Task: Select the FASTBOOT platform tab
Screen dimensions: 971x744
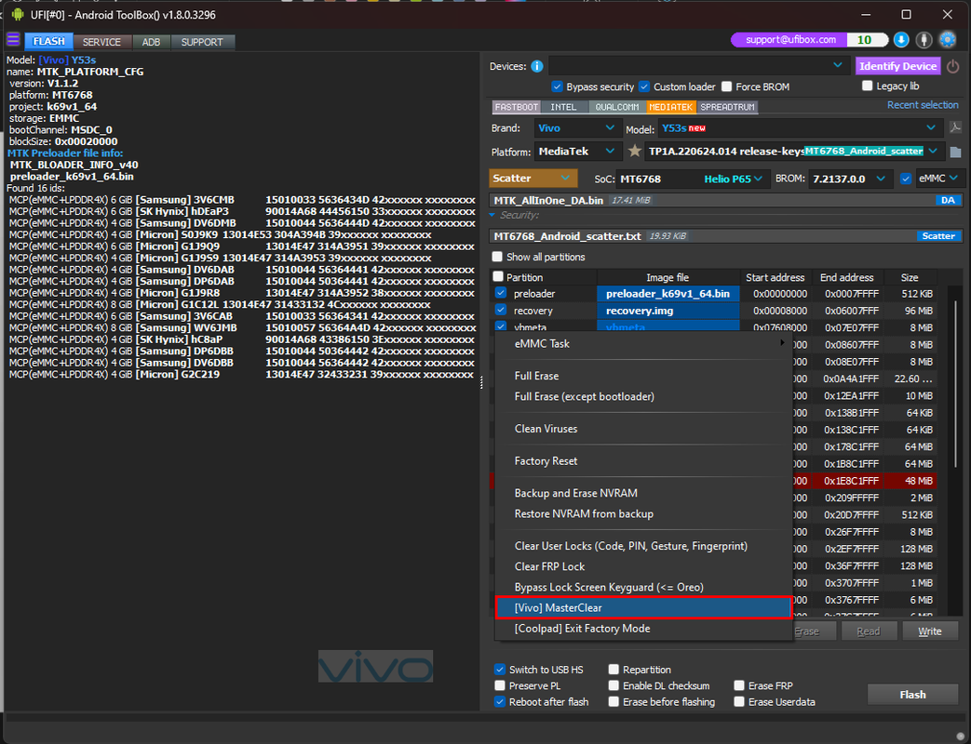Action: (517, 107)
